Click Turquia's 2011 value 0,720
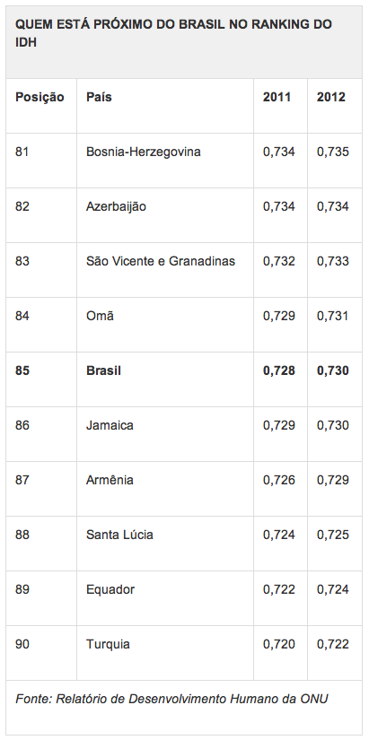The width and height of the screenshot is (369, 740). pyautogui.click(x=278, y=645)
